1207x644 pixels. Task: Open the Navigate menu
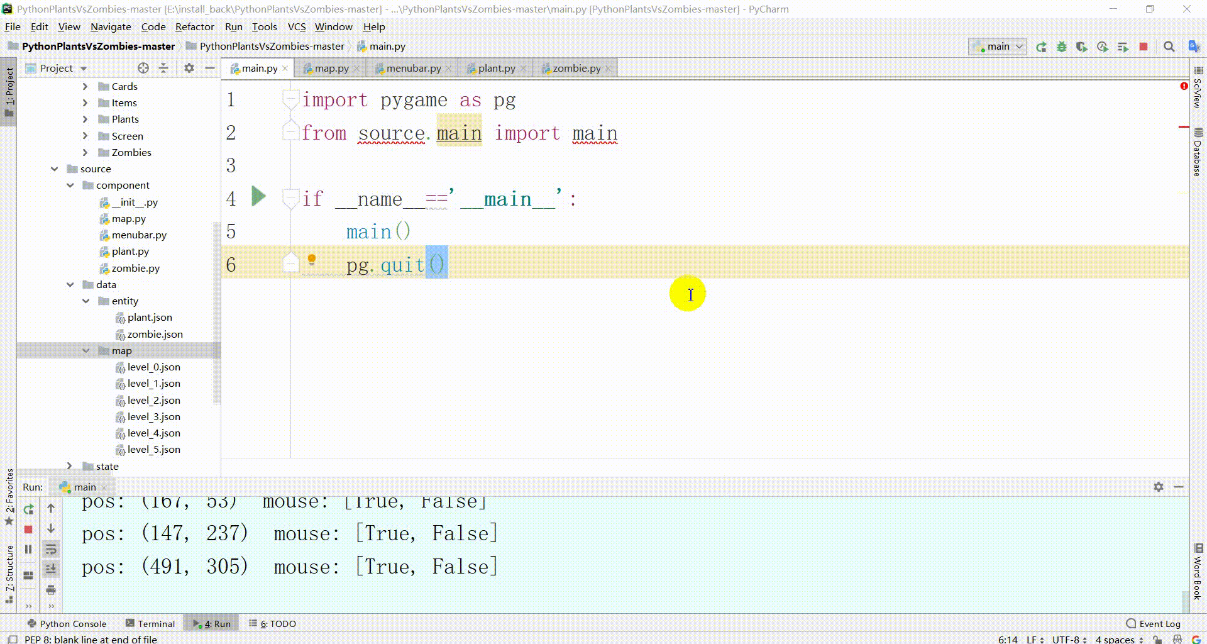click(x=111, y=26)
